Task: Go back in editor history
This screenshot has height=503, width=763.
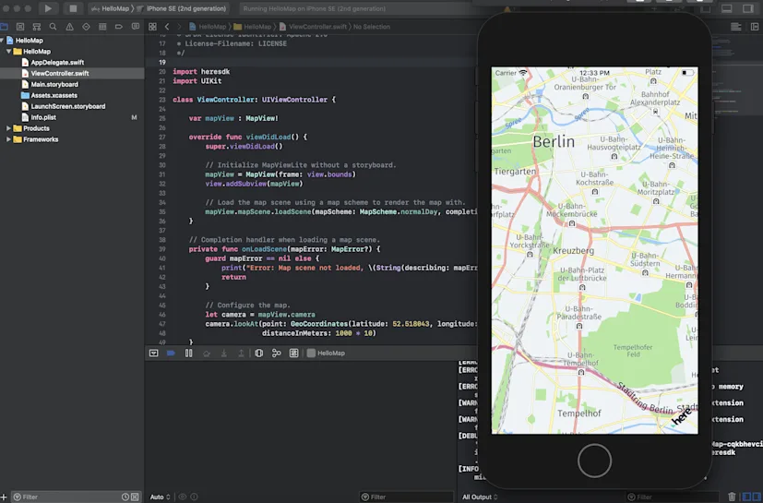Action: [167, 27]
